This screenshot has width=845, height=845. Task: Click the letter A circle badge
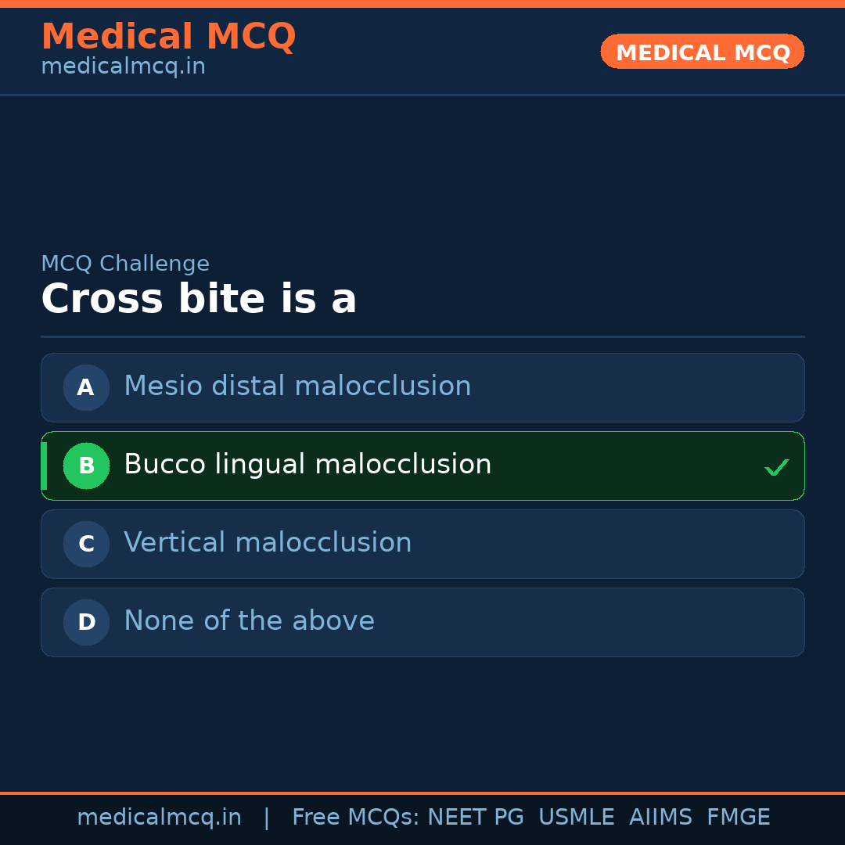(x=86, y=387)
